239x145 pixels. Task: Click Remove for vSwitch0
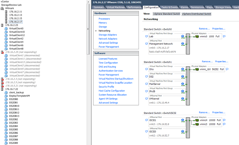pyautogui.click(x=204, y=29)
